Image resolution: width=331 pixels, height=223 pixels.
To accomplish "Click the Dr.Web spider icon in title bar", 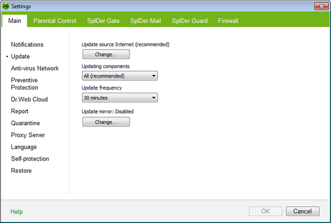I will tap(6, 6).
